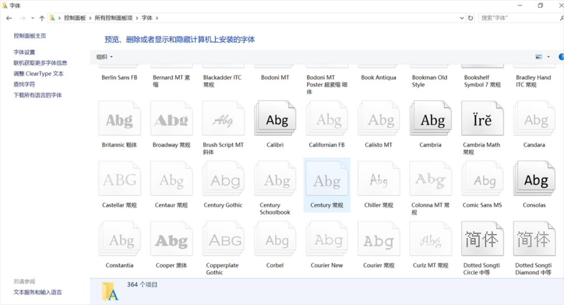Open 联机获取更多字体信息 link
The image size is (564, 305).
point(40,63)
